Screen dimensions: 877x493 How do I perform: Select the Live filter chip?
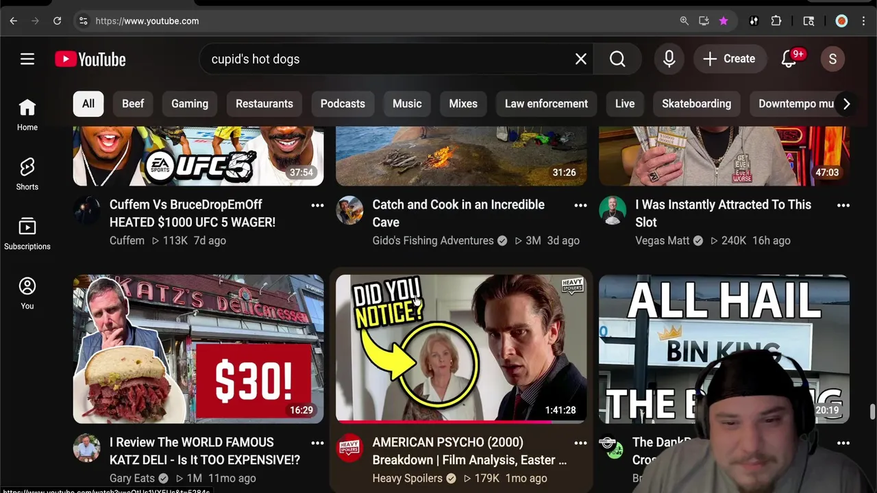625,103
